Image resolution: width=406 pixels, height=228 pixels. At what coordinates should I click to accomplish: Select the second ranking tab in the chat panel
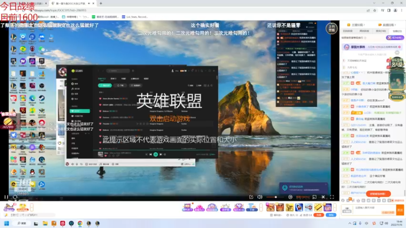(x=364, y=31)
